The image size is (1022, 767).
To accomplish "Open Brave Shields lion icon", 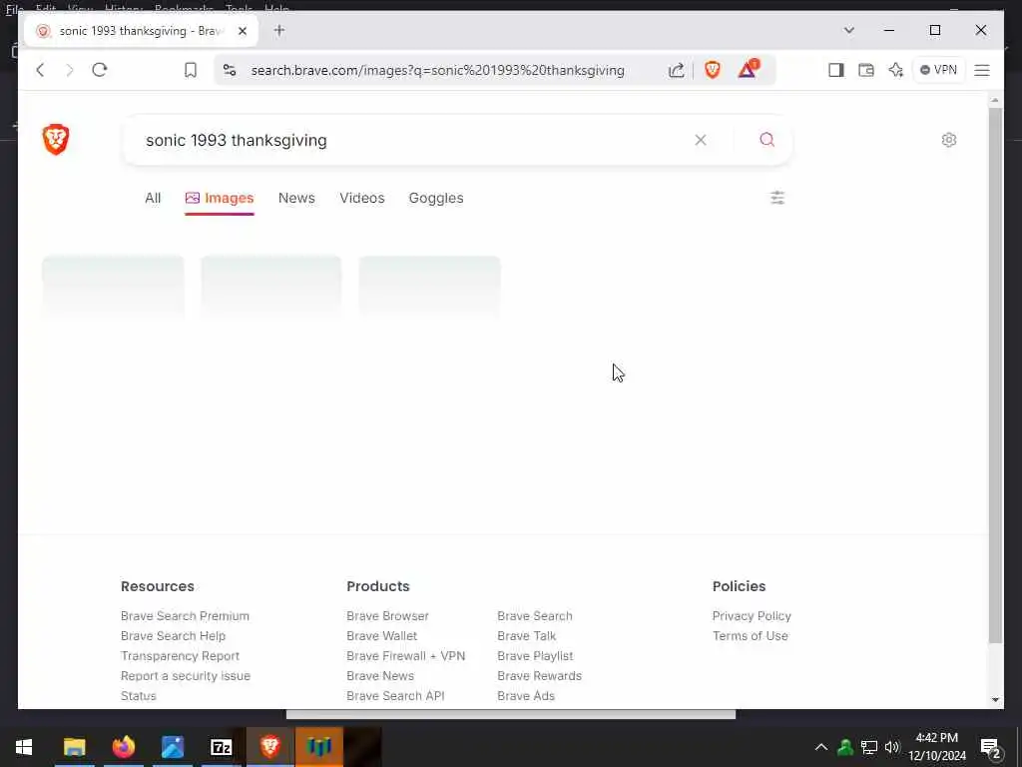I will point(713,70).
